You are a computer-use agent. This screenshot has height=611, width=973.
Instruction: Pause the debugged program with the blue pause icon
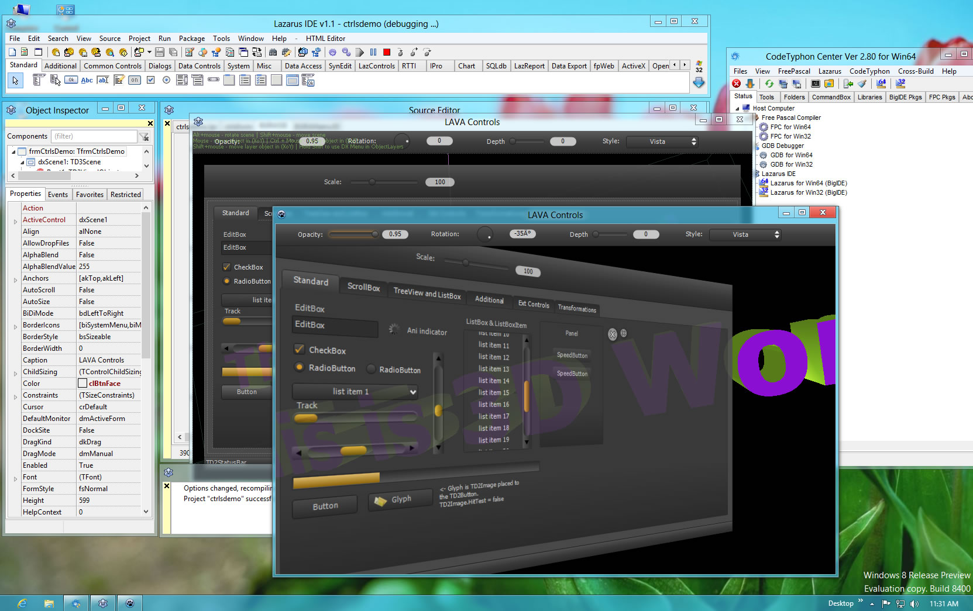click(373, 52)
